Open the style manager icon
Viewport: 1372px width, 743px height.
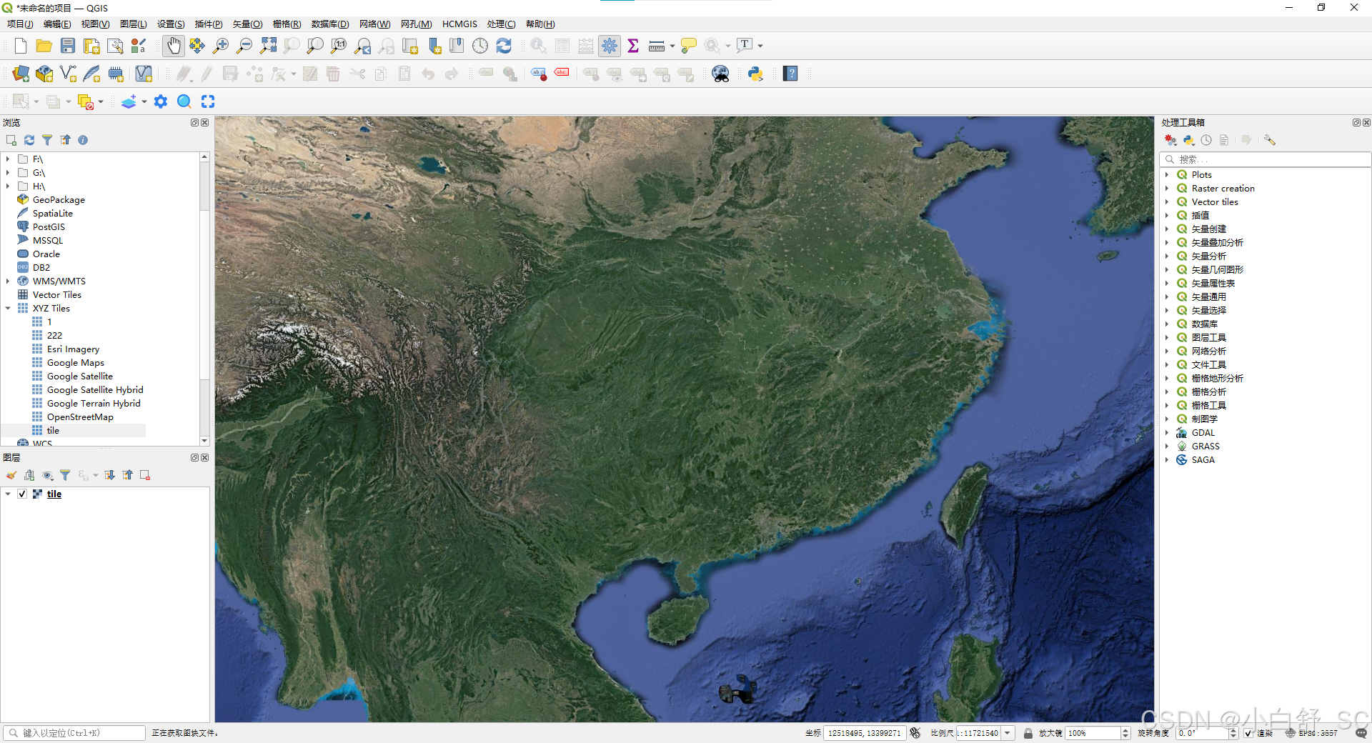(139, 46)
